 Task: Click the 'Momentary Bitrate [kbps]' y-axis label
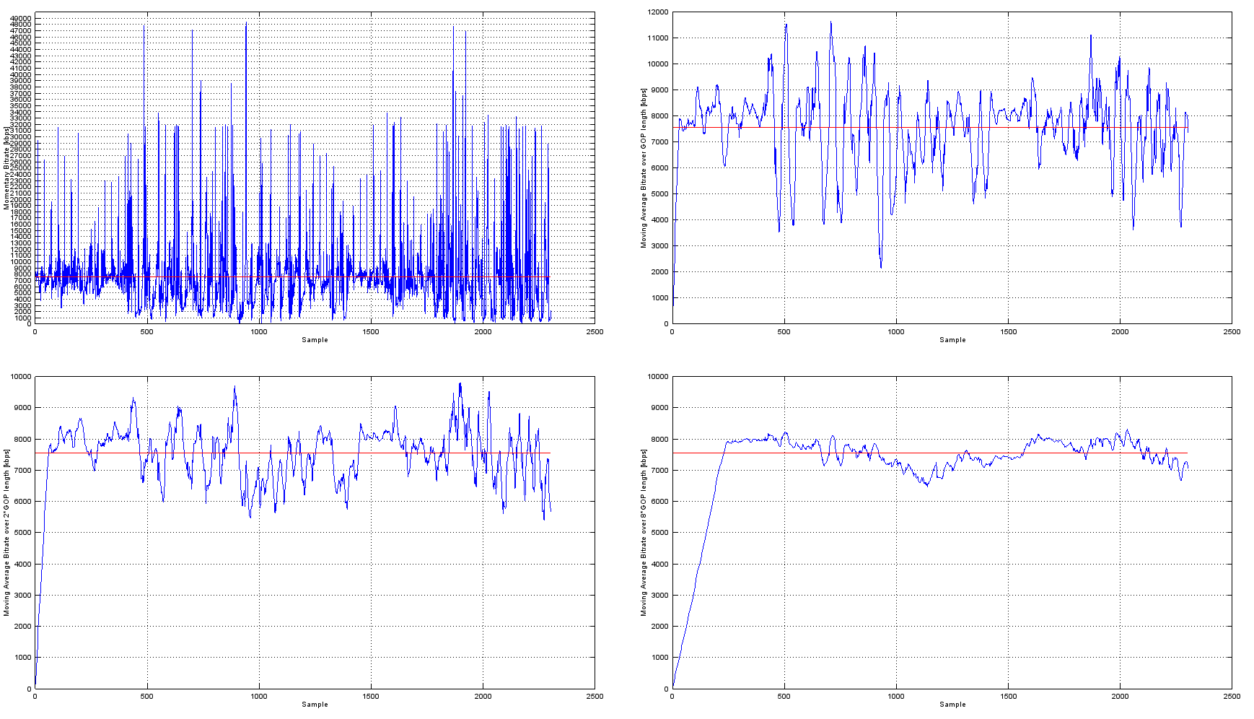click(6, 168)
